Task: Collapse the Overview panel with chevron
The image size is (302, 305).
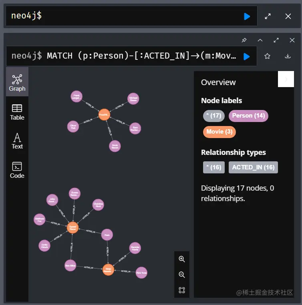Action: point(286,79)
